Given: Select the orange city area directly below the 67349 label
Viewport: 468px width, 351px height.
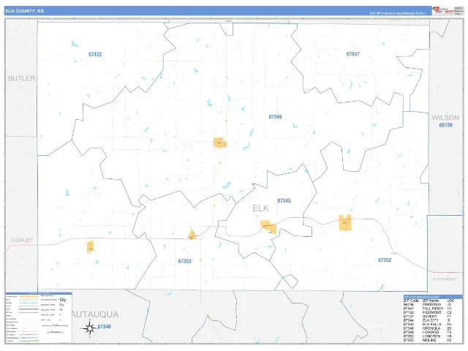Looking at the screenshot, I should (220, 143).
